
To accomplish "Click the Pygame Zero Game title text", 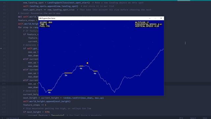I will tap(48, 18).
